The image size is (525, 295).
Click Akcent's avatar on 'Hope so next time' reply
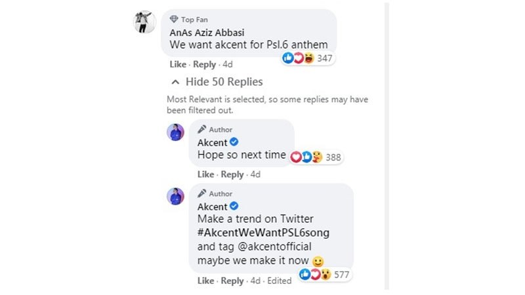[x=175, y=132]
